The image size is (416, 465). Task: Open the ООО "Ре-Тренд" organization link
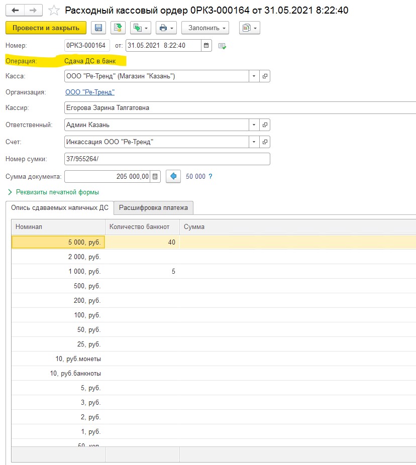point(90,92)
